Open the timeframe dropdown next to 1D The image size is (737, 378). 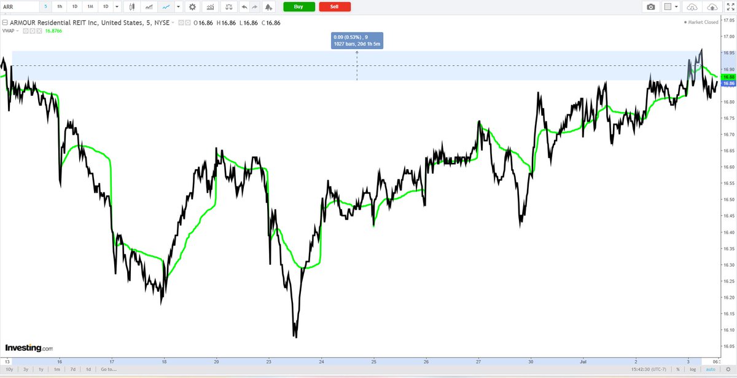pyautogui.click(x=116, y=6)
